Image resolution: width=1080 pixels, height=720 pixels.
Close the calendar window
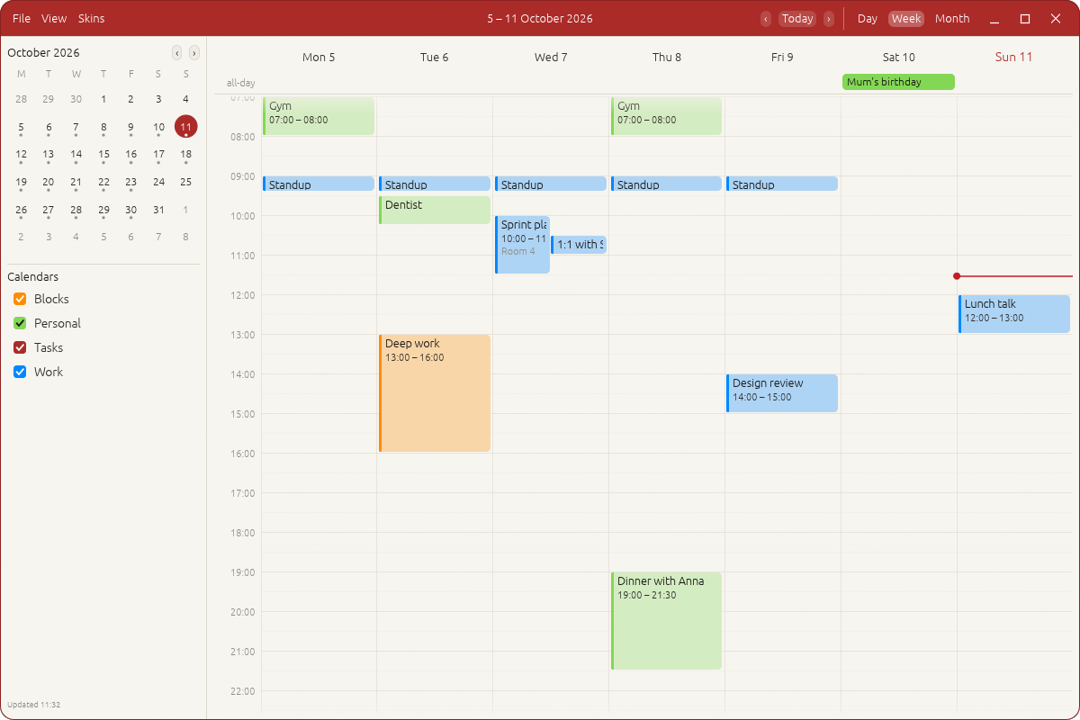(x=1056, y=19)
